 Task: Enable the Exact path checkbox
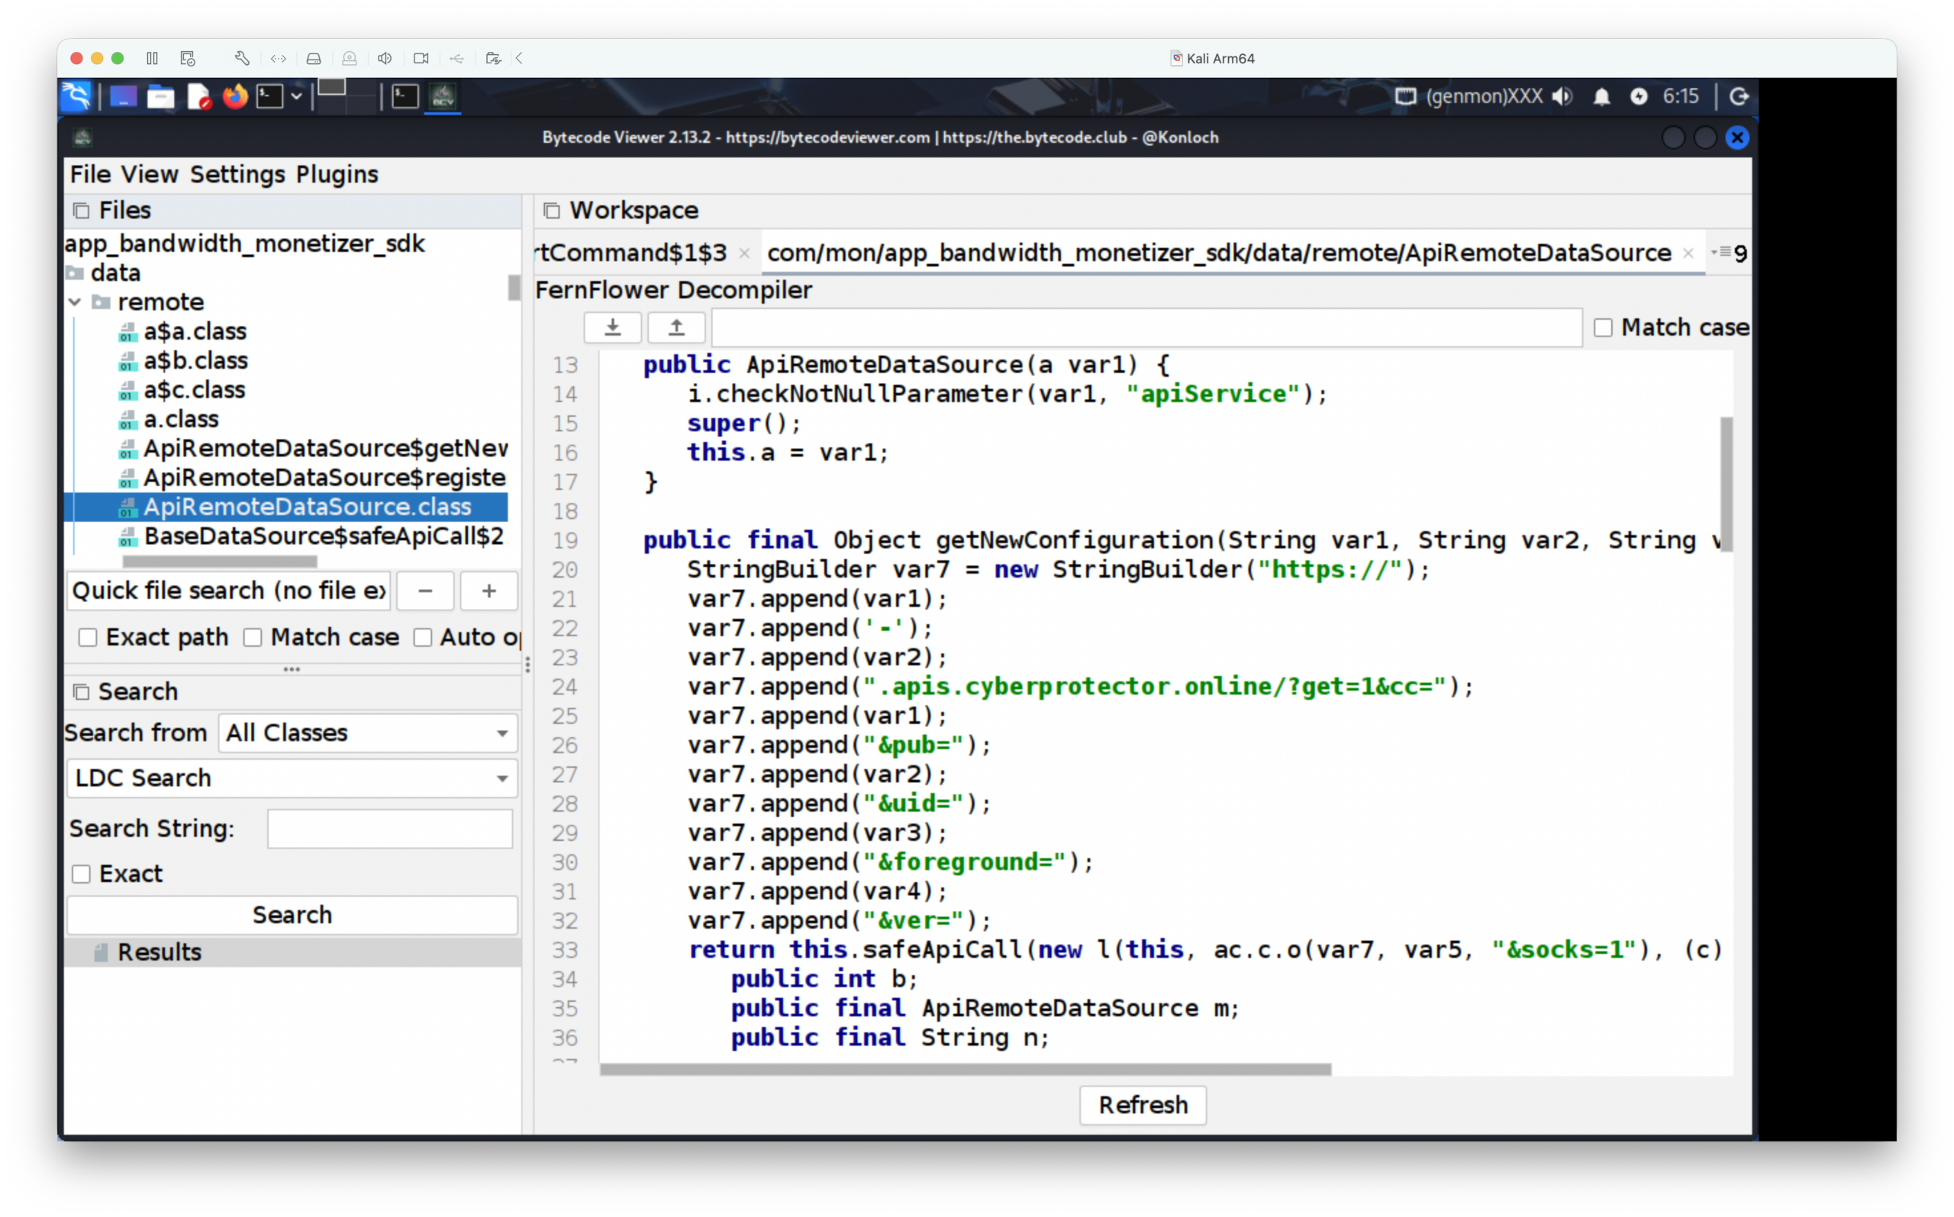coord(88,637)
